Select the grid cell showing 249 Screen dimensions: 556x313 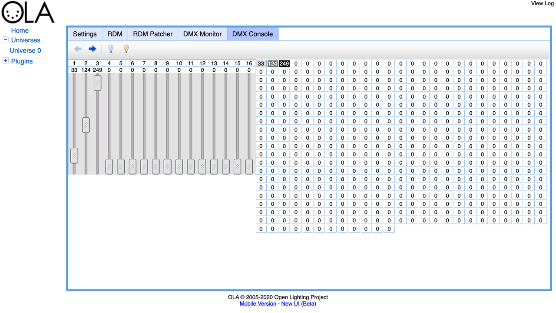tap(285, 64)
